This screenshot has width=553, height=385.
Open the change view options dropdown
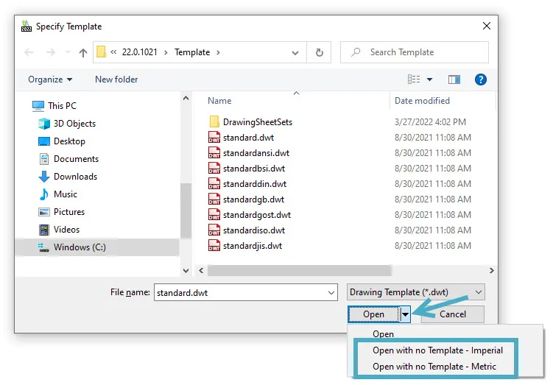tap(430, 80)
